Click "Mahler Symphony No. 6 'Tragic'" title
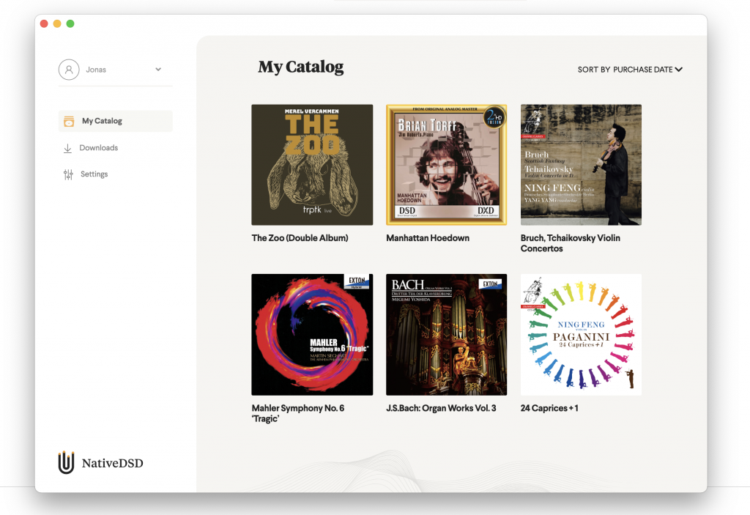Image resolution: width=750 pixels, height=515 pixels. pos(298,413)
